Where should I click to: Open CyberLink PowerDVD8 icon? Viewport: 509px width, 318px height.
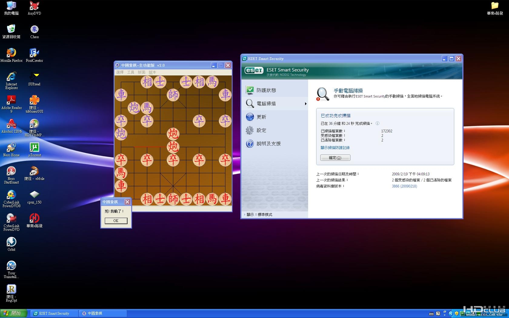(x=11, y=199)
